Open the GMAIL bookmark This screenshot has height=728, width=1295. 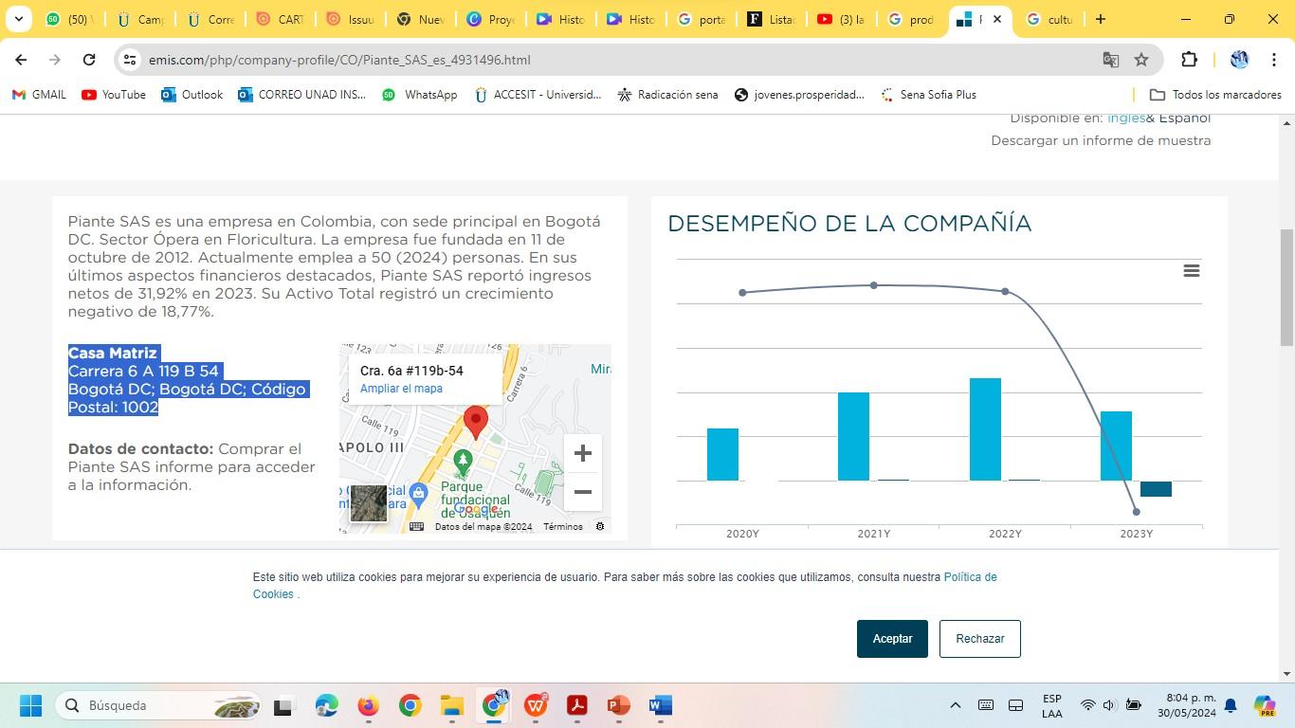pos(39,95)
